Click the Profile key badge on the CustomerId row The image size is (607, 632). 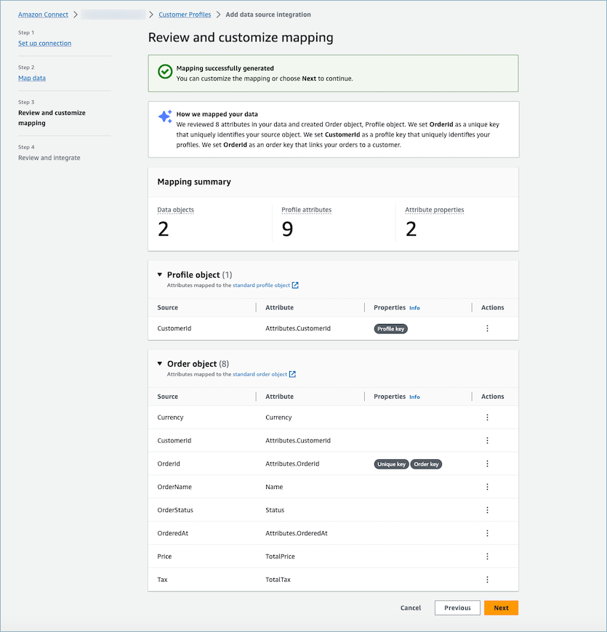390,328
